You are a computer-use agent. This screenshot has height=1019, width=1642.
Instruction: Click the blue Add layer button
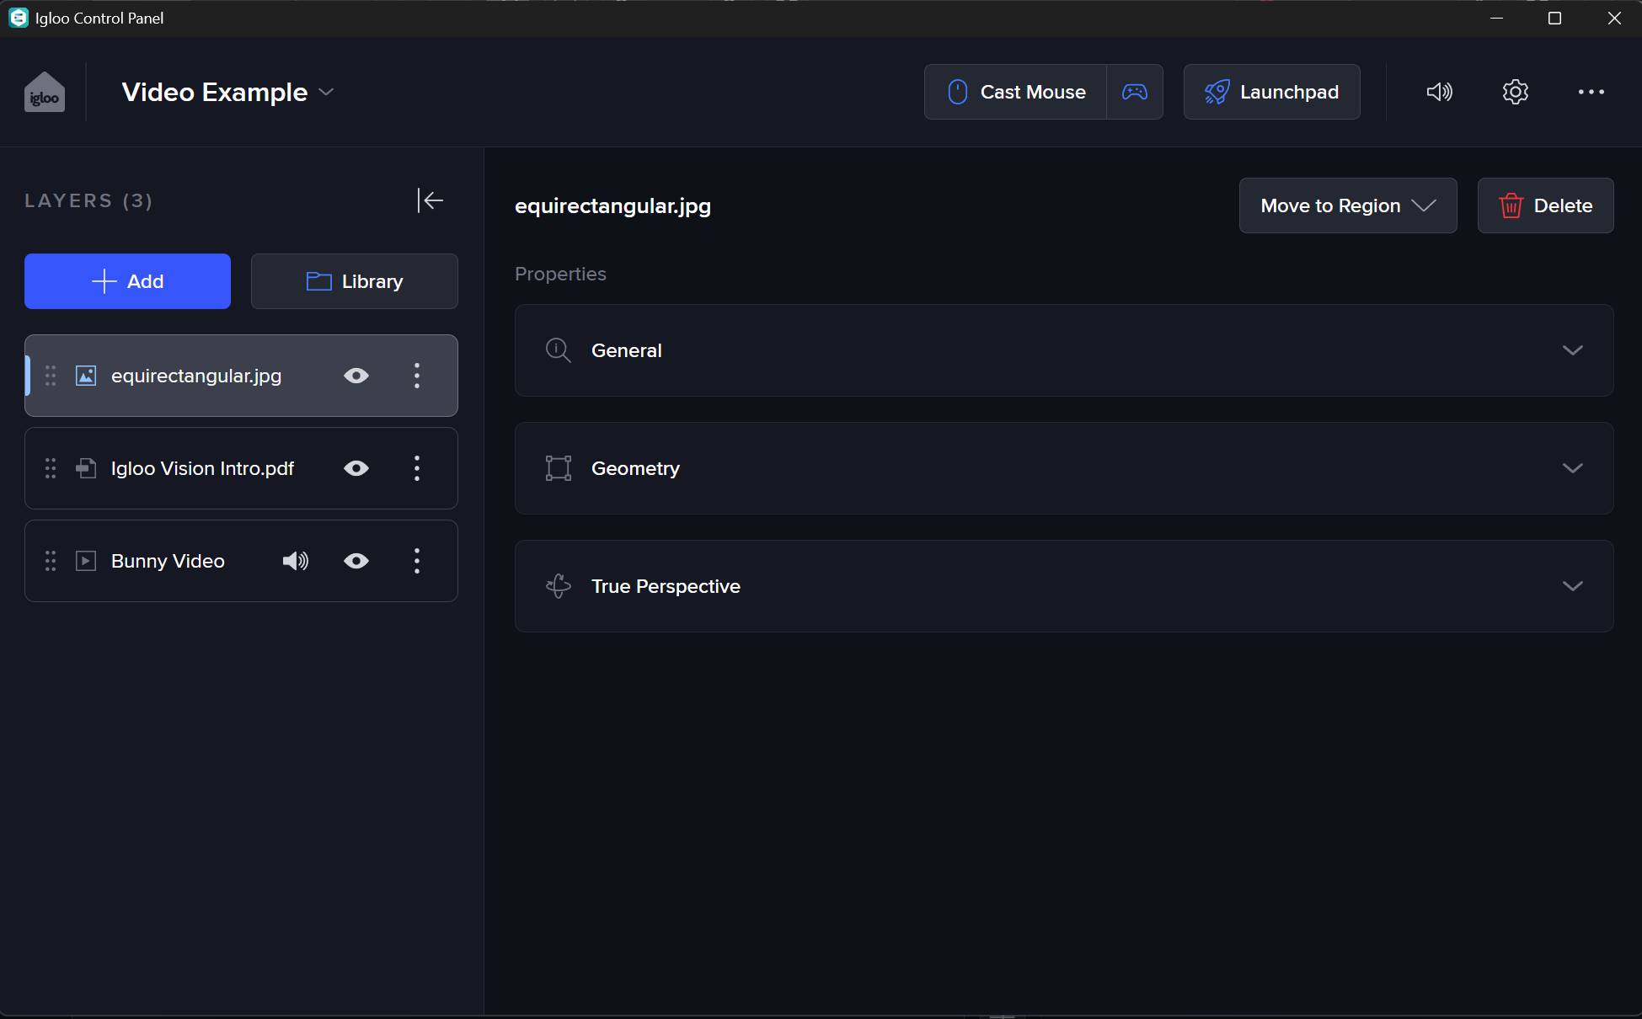127,281
